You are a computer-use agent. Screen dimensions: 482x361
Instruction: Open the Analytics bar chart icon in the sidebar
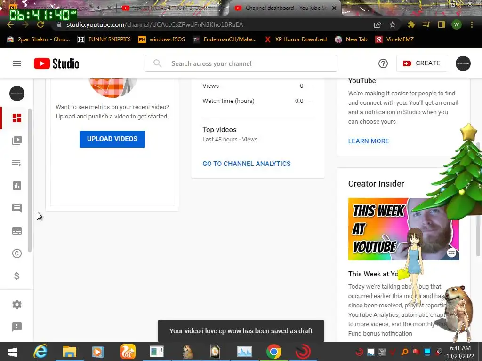pos(17,185)
